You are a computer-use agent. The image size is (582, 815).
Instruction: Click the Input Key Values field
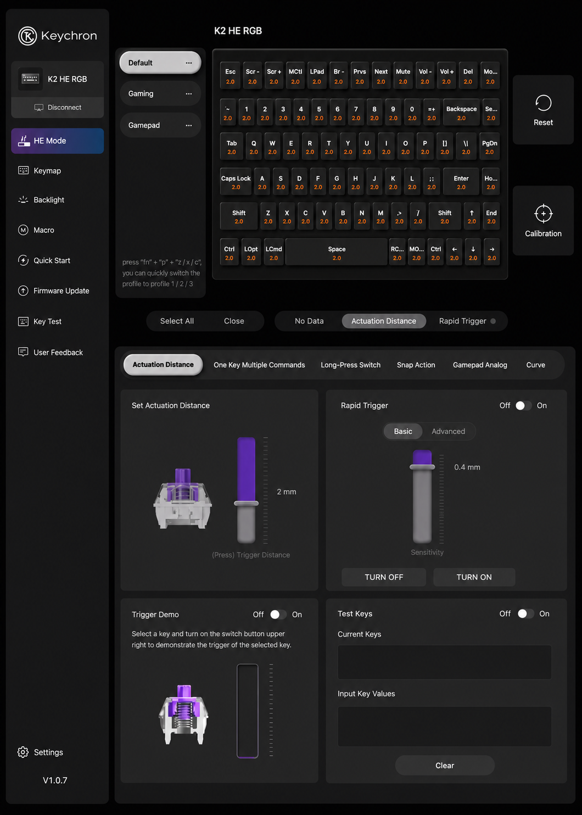tap(445, 726)
